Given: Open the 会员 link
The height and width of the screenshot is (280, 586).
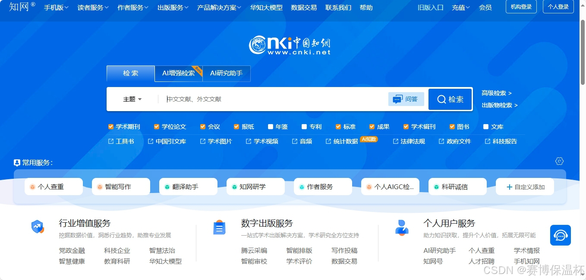Looking at the screenshot, I should [x=485, y=8].
